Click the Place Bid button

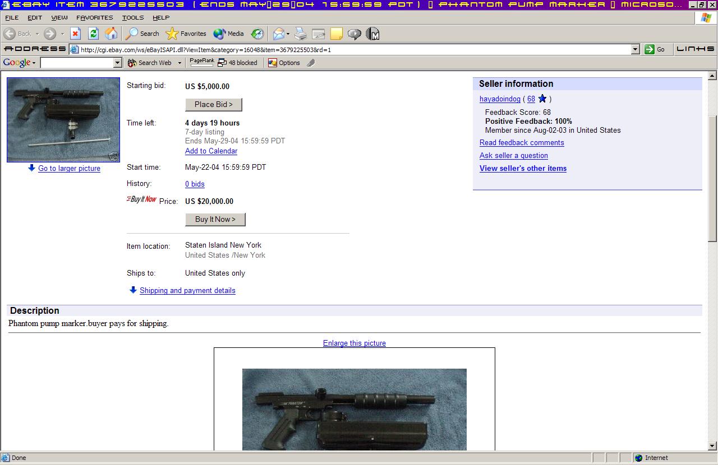214,105
